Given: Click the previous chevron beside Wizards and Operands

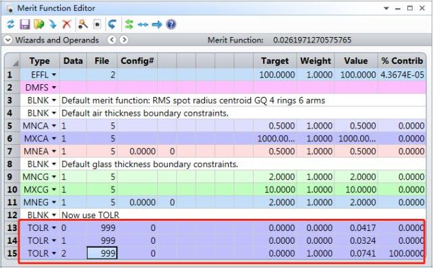Looking at the screenshot, I should click(x=111, y=40).
